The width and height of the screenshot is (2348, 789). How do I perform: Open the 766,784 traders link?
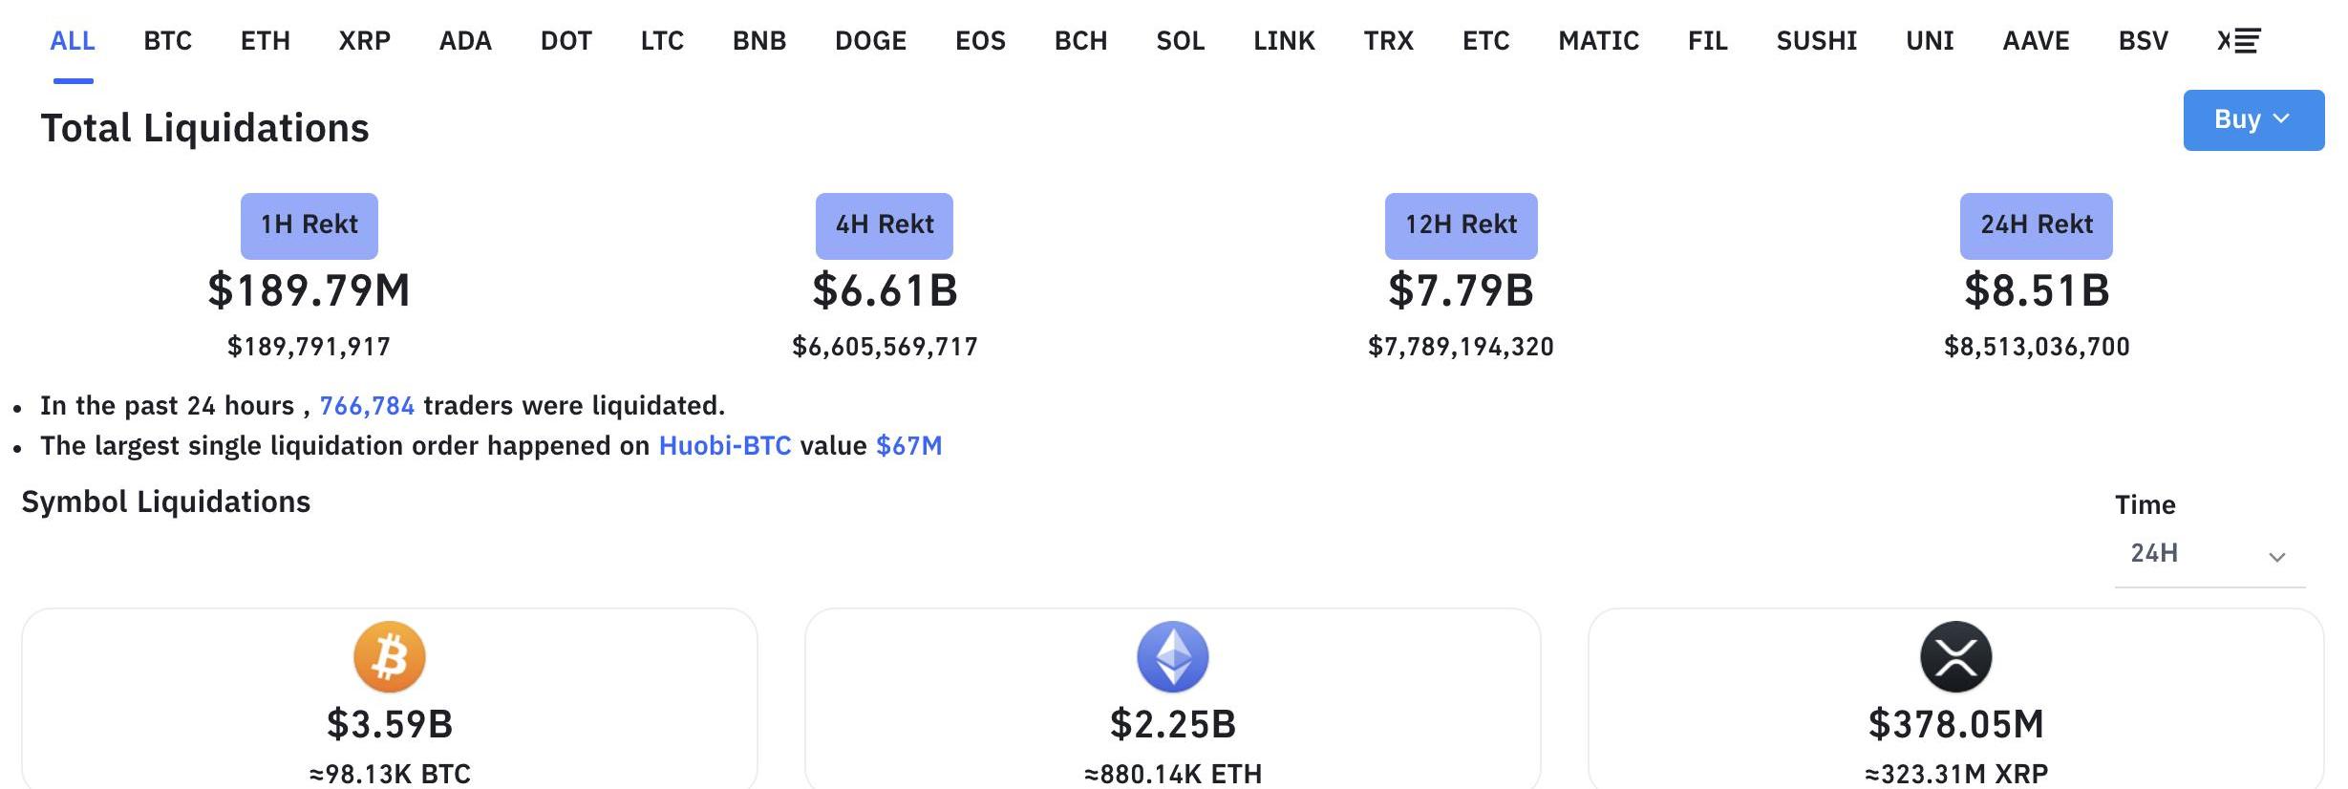pos(367,406)
